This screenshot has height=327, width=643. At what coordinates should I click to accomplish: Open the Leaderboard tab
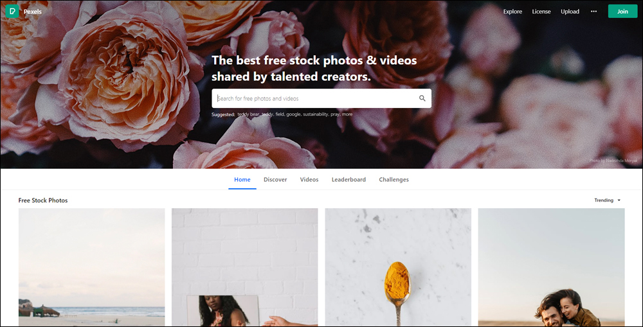(349, 179)
